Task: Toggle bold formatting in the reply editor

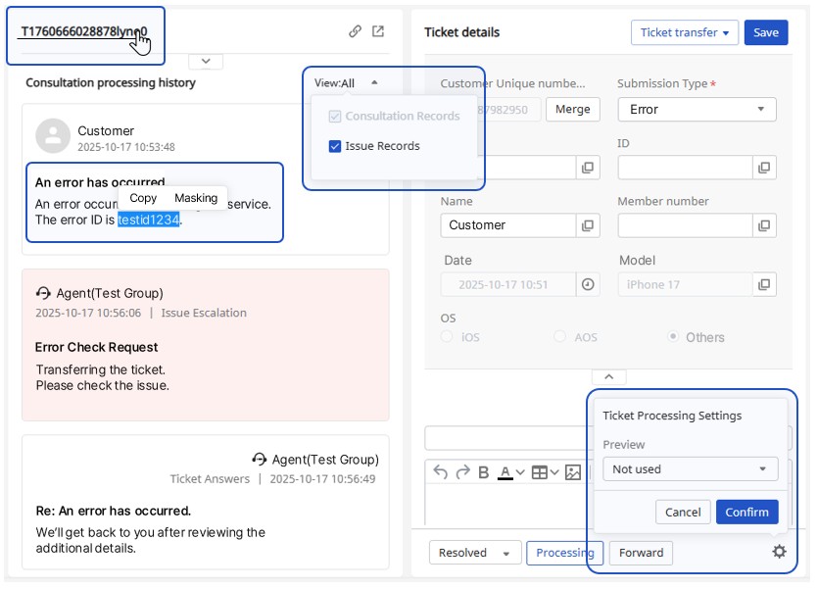Action: pyautogui.click(x=483, y=472)
